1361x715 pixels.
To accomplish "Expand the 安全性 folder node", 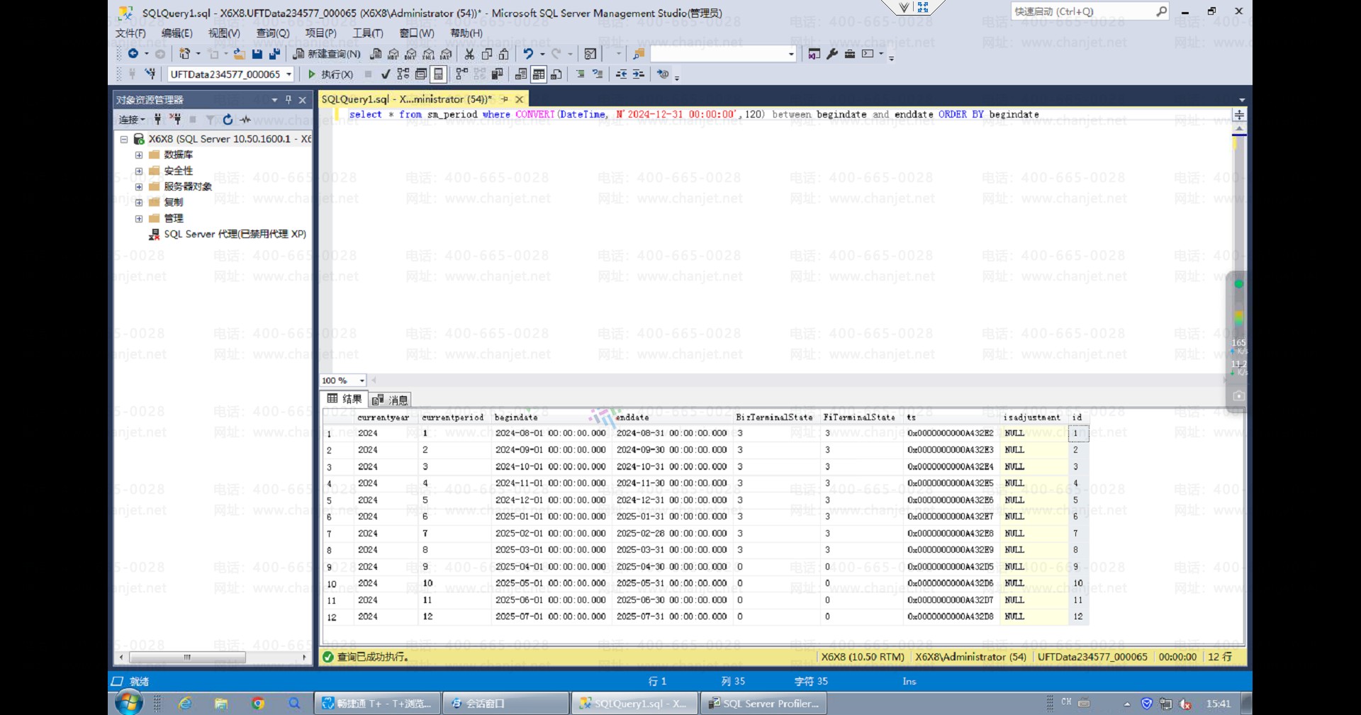I will coord(139,171).
